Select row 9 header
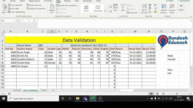Image resolution: width=193 pixels, height=108 pixels. (x=2, y=66)
